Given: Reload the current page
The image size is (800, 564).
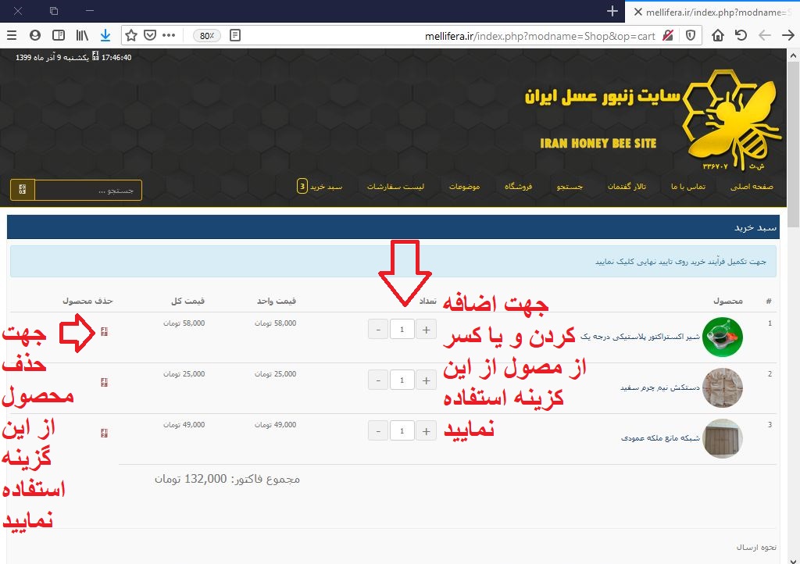Looking at the screenshot, I should pos(741,35).
